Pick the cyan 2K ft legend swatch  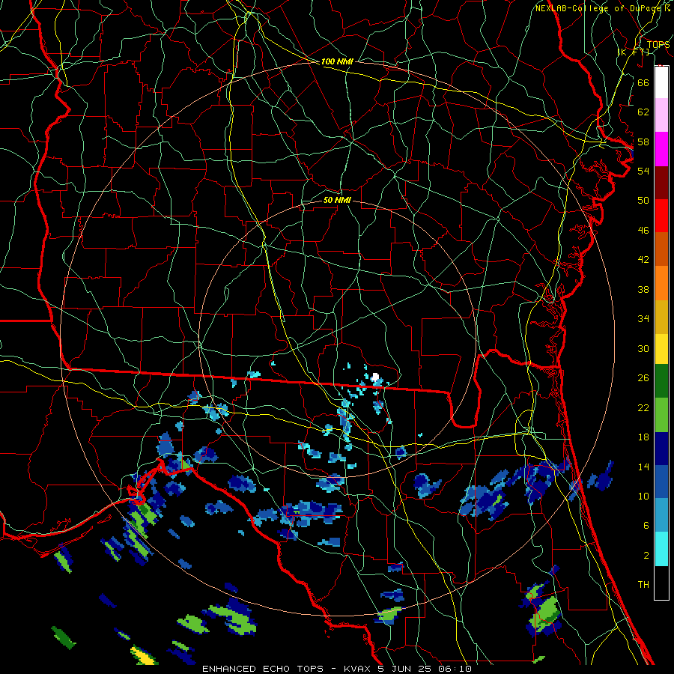click(661, 549)
